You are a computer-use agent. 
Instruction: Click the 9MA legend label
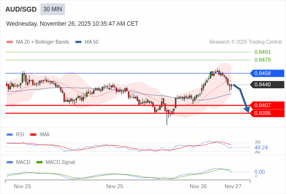pos(45,135)
